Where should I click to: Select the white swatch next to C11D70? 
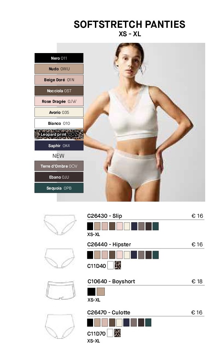tap(110, 333)
